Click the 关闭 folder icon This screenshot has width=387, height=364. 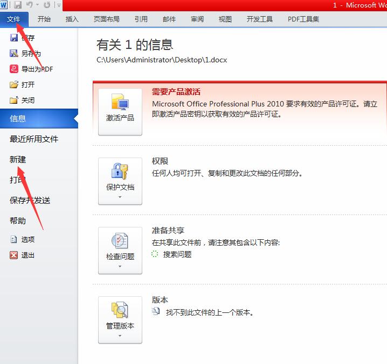point(14,100)
